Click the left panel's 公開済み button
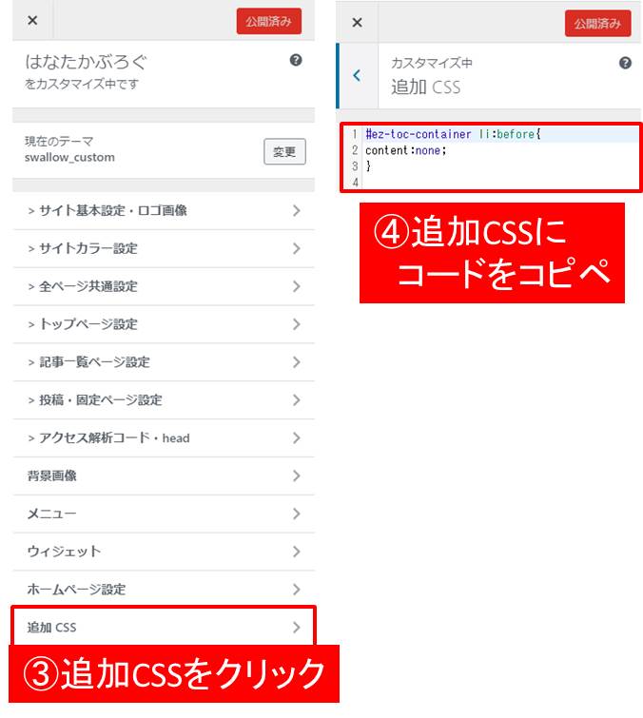Image resolution: width=643 pixels, height=718 pixels. pyautogui.click(x=269, y=21)
